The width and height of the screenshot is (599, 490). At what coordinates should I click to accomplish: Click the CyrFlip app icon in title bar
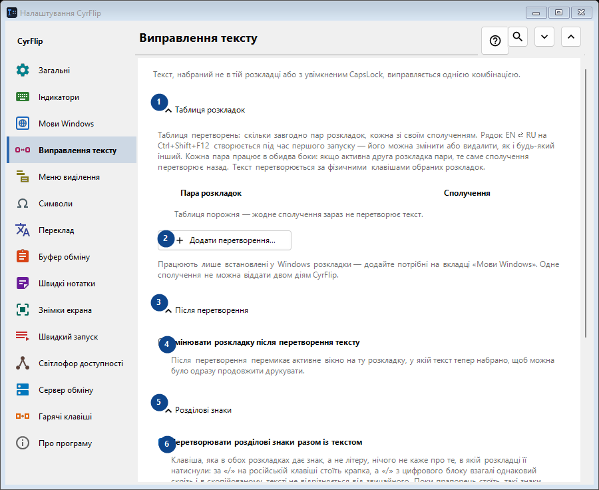(12, 13)
